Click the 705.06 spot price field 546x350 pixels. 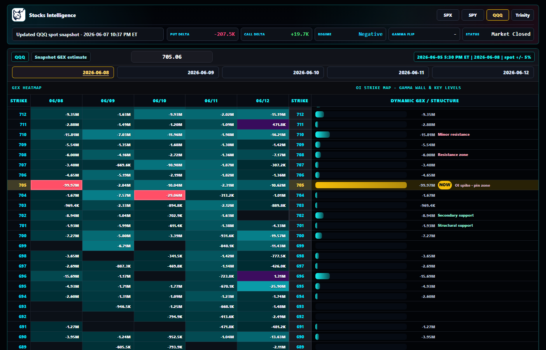172,57
